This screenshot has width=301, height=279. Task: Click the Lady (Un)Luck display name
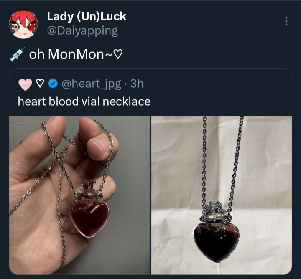click(87, 16)
